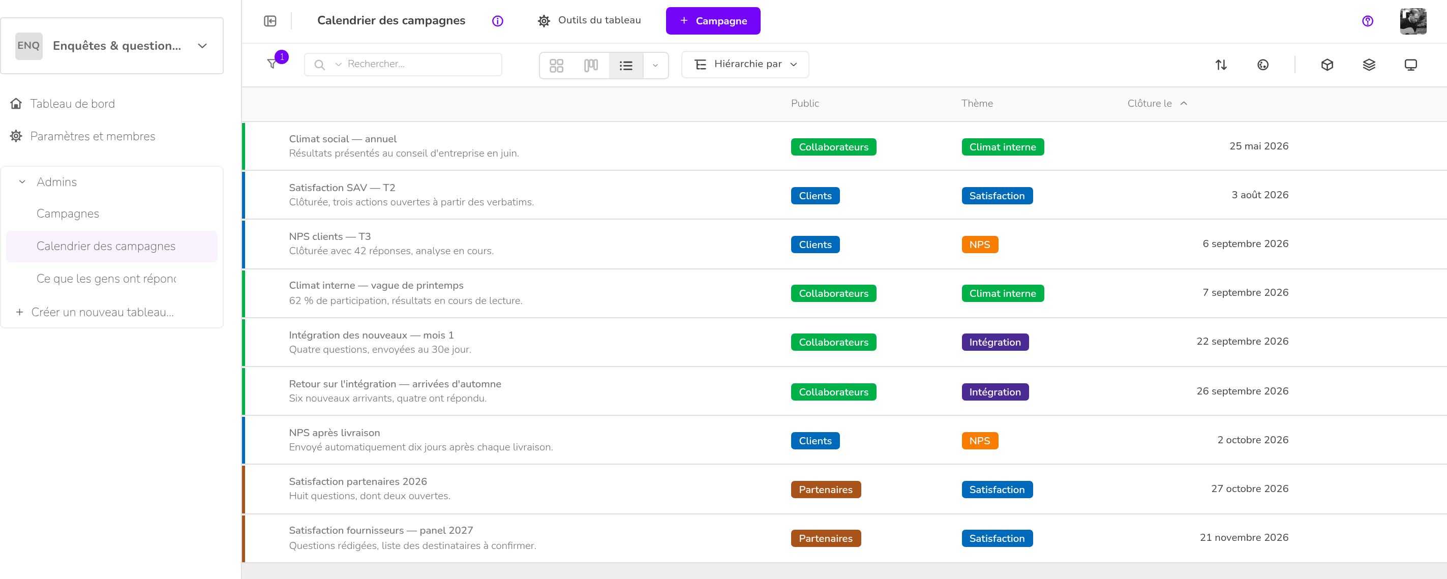
Task: Open the purple help icon
Action: [x=1368, y=21]
